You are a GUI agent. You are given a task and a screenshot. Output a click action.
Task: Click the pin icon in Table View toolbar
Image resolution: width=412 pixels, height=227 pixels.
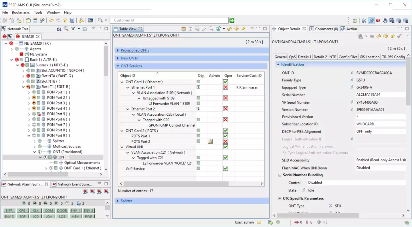pyautogui.click(x=243, y=29)
